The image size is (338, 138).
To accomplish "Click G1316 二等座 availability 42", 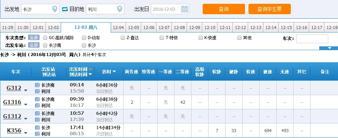I will 183,102.
